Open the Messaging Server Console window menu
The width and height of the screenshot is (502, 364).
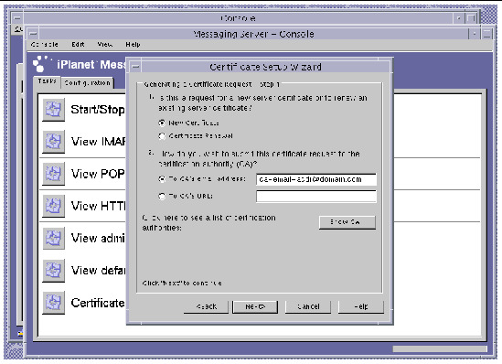33,34
